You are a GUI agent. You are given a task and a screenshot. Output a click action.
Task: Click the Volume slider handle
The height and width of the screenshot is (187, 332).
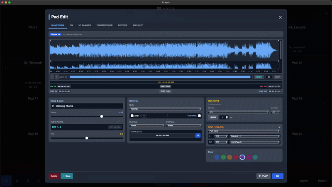pos(102,116)
